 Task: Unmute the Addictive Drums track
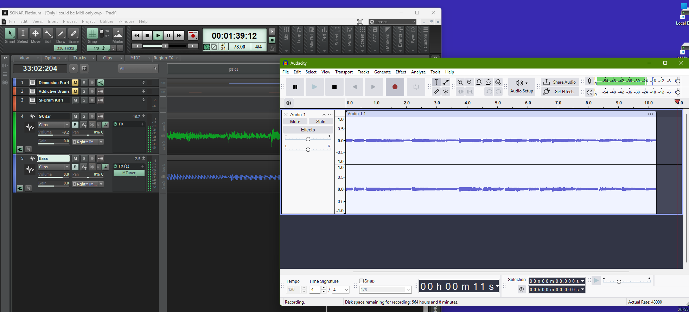(75, 91)
